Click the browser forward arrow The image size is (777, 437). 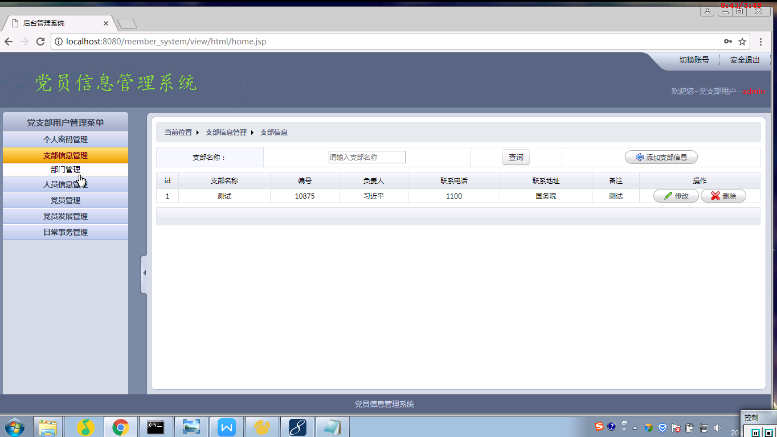click(24, 42)
